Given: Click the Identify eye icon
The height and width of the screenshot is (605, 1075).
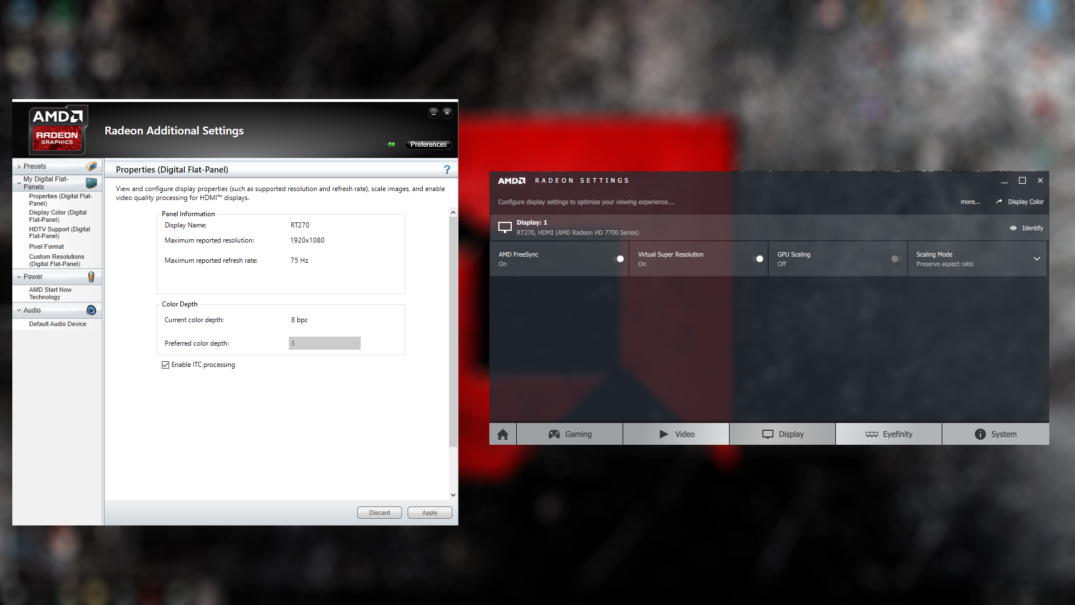Looking at the screenshot, I should [x=1013, y=228].
